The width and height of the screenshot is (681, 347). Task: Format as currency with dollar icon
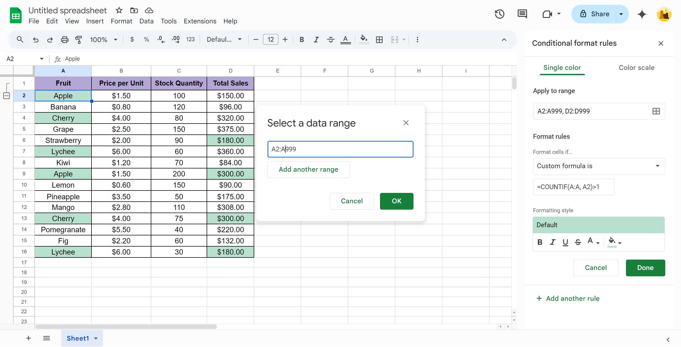point(132,40)
